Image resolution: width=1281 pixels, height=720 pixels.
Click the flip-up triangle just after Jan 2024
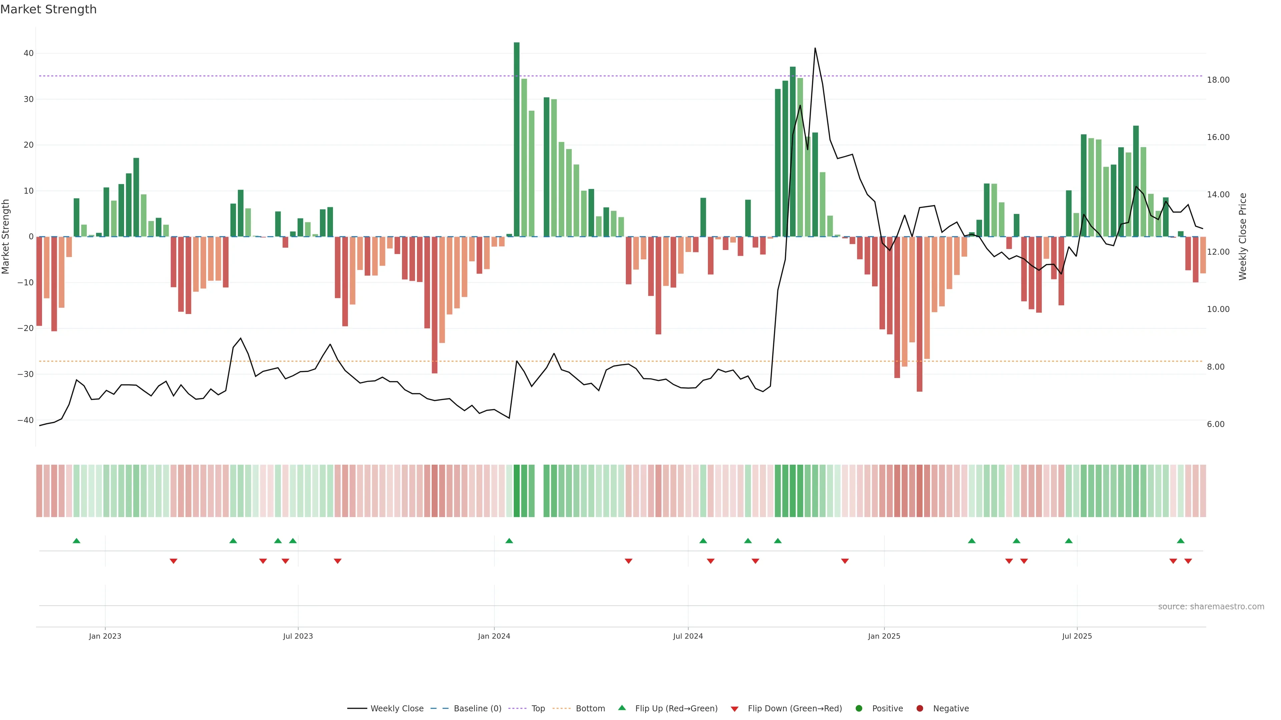tap(509, 541)
